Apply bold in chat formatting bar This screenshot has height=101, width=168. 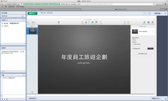pyautogui.click(x=2, y=99)
